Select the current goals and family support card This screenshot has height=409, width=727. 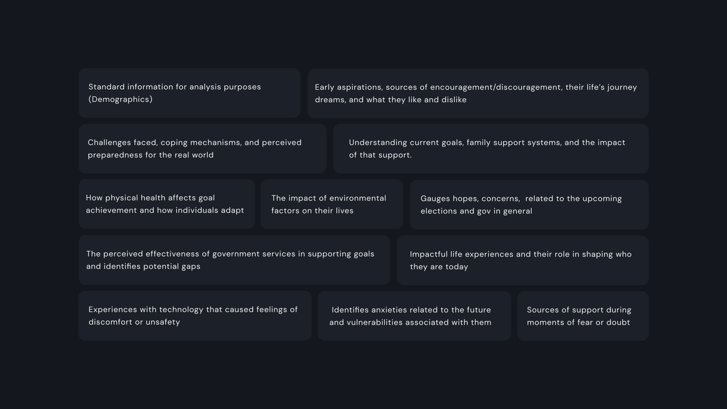tap(491, 149)
